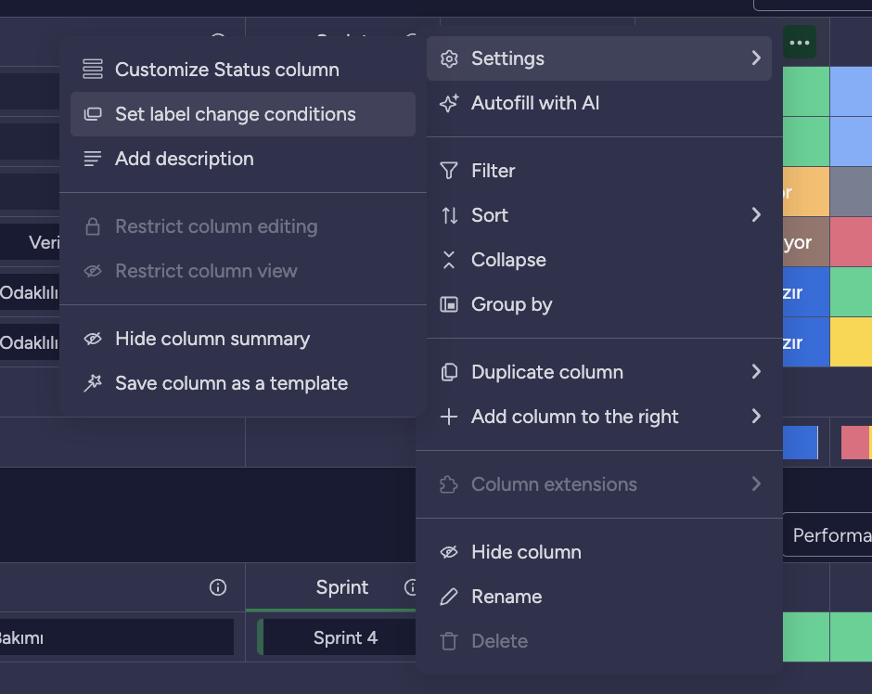The width and height of the screenshot is (872, 694).
Task: Click the label change conditions icon
Action: click(x=93, y=114)
